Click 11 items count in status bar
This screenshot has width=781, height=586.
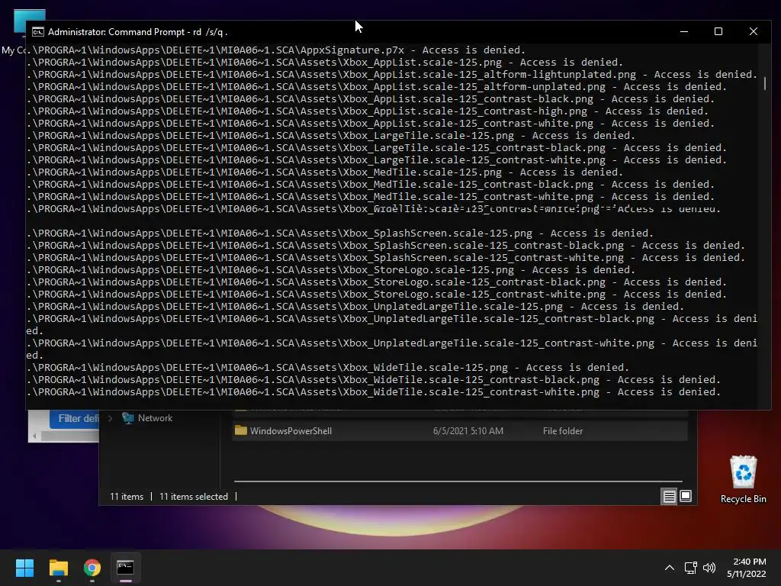coord(127,496)
